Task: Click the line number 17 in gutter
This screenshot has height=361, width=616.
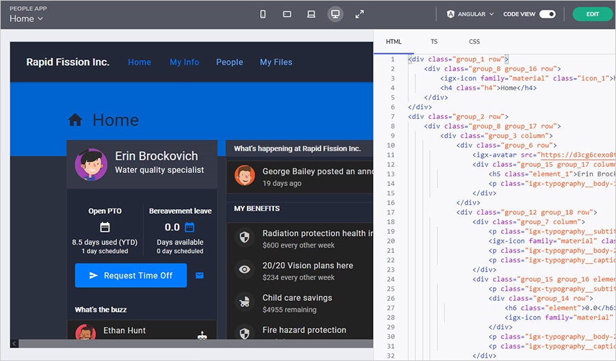Action: (x=391, y=212)
